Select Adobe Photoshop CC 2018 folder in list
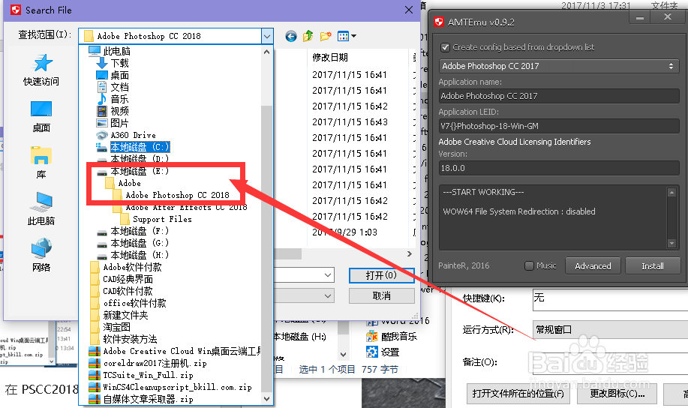 click(x=171, y=195)
